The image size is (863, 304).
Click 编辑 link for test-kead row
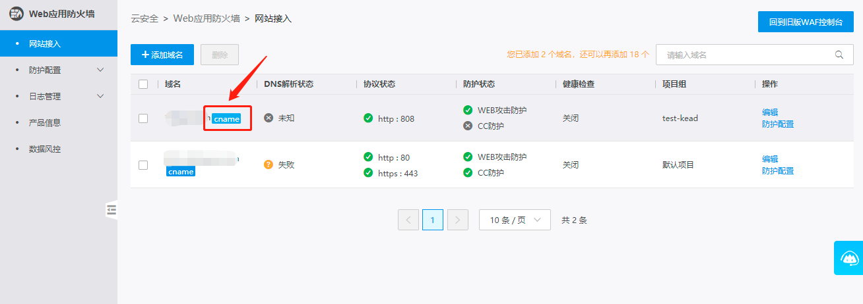click(x=769, y=113)
